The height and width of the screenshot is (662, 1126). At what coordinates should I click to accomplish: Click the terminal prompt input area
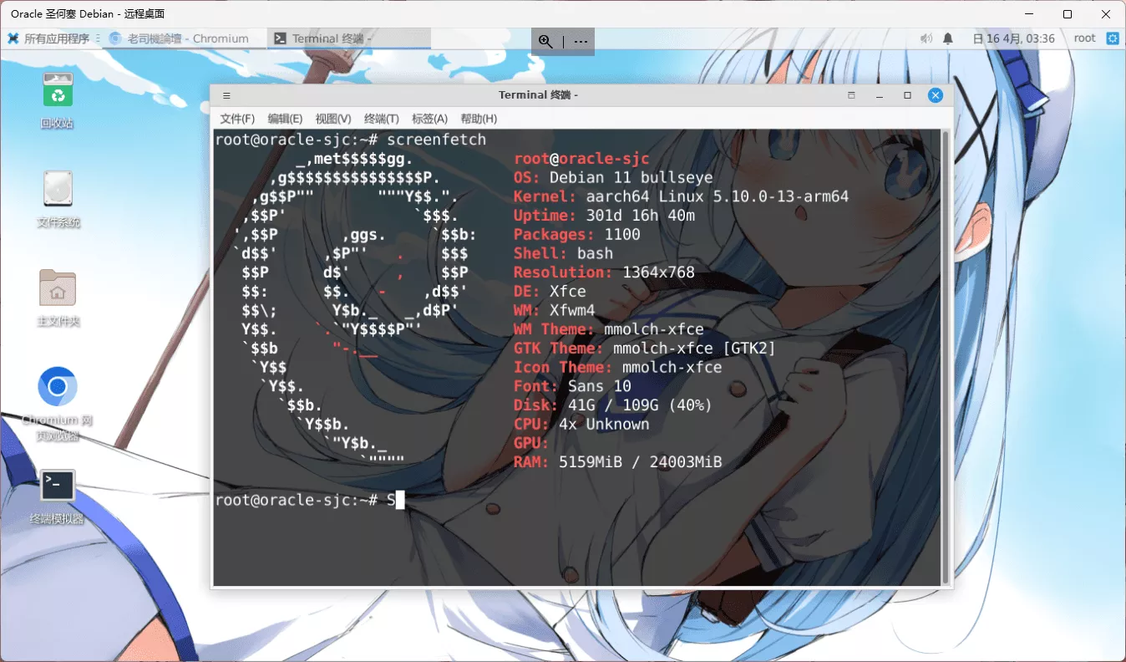pyautogui.click(x=399, y=500)
